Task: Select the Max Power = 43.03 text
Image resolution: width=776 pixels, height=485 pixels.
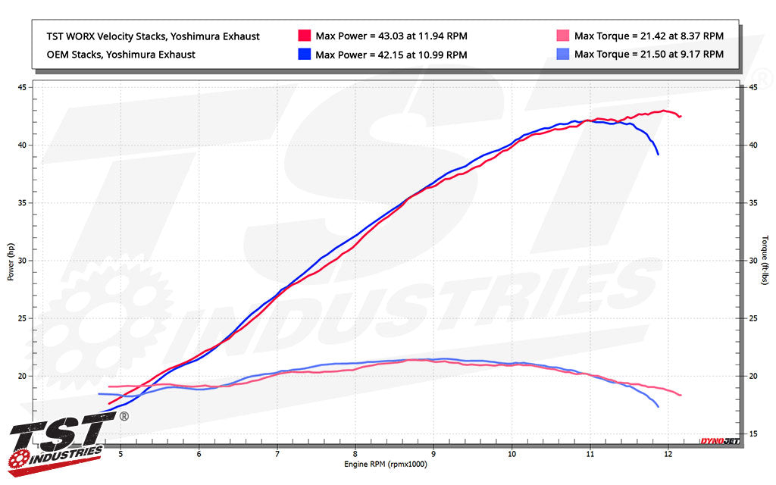Action: (391, 36)
